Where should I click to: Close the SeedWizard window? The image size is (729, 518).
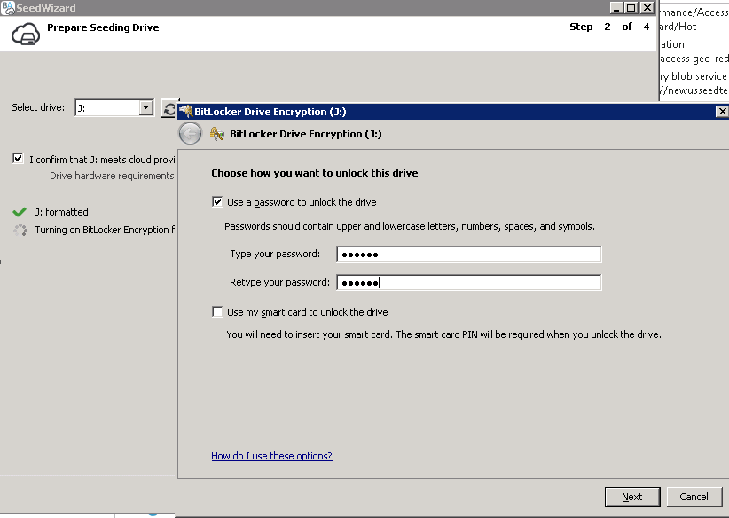(647, 7)
